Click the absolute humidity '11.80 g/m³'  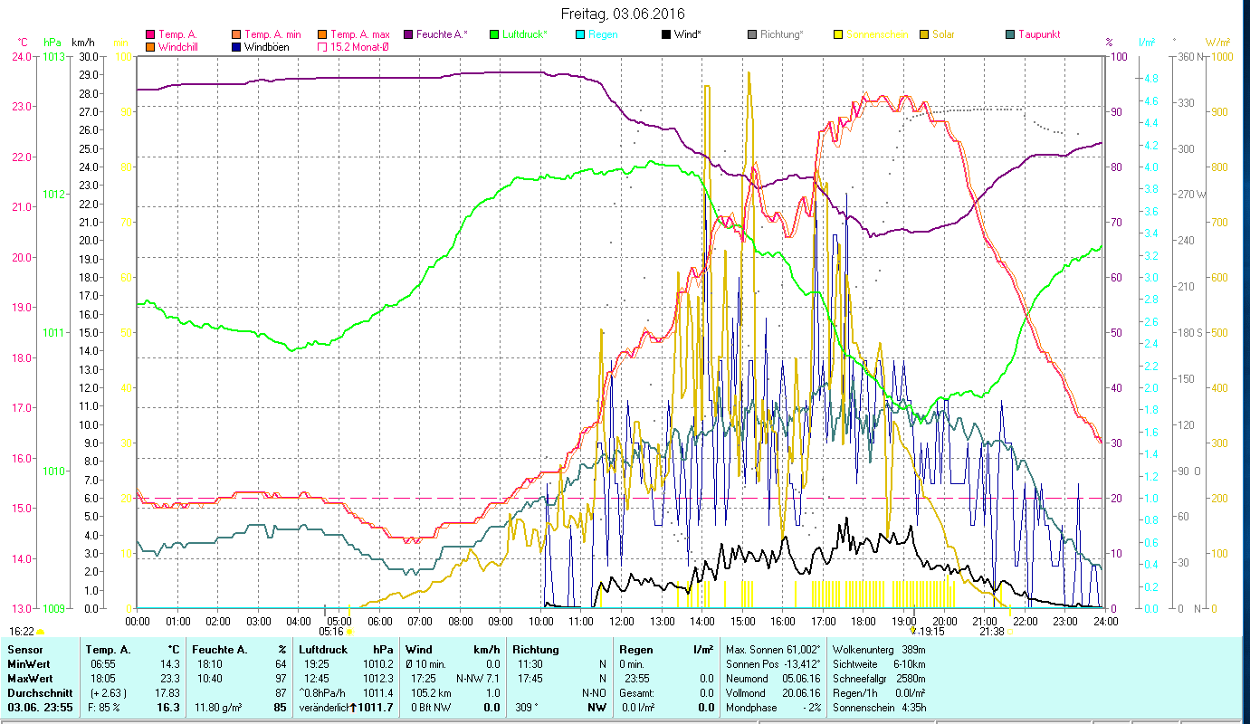220,708
